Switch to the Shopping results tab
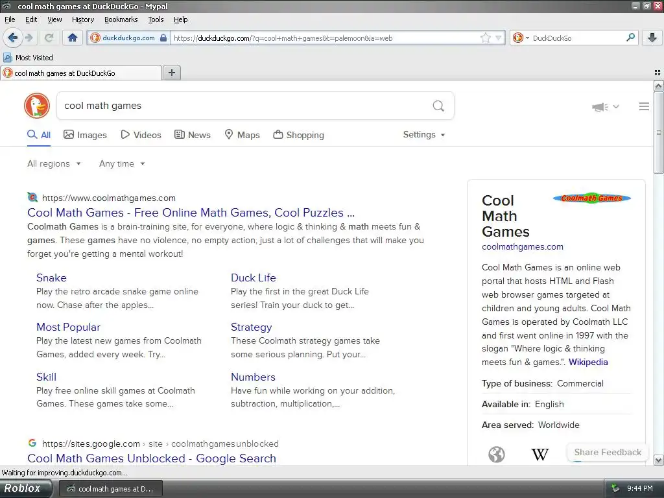This screenshot has width=664, height=498. 298,135
